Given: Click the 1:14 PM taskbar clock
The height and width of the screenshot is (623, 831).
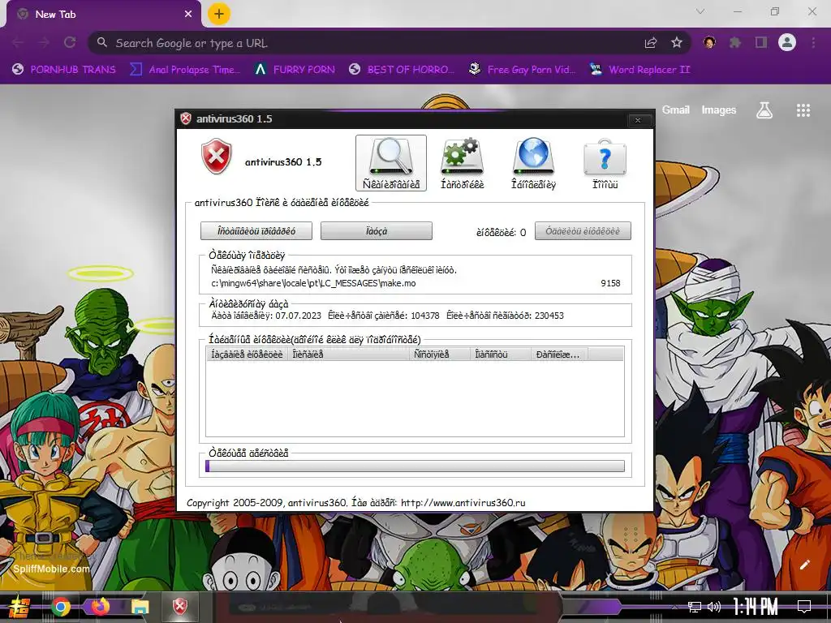Looking at the screenshot, I should pyautogui.click(x=756, y=607).
